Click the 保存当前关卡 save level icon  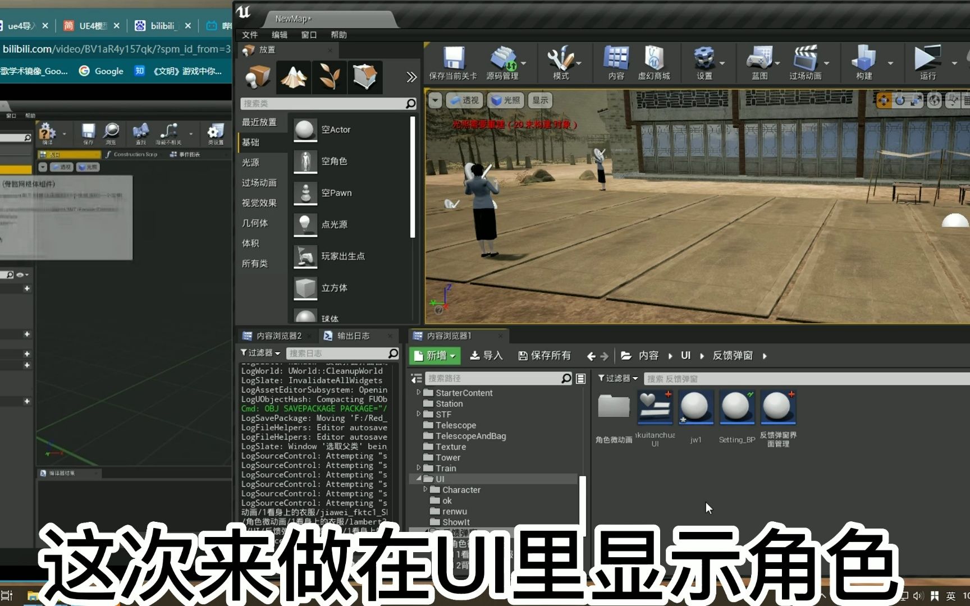point(452,62)
